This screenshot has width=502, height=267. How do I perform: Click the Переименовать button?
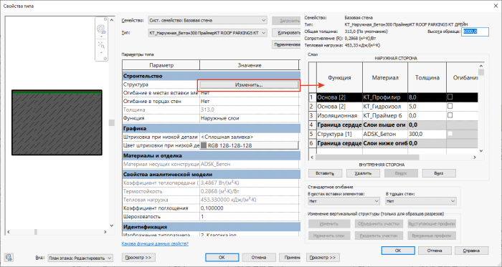pos(285,44)
